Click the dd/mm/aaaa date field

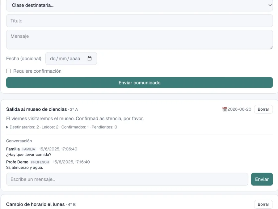pos(71,58)
